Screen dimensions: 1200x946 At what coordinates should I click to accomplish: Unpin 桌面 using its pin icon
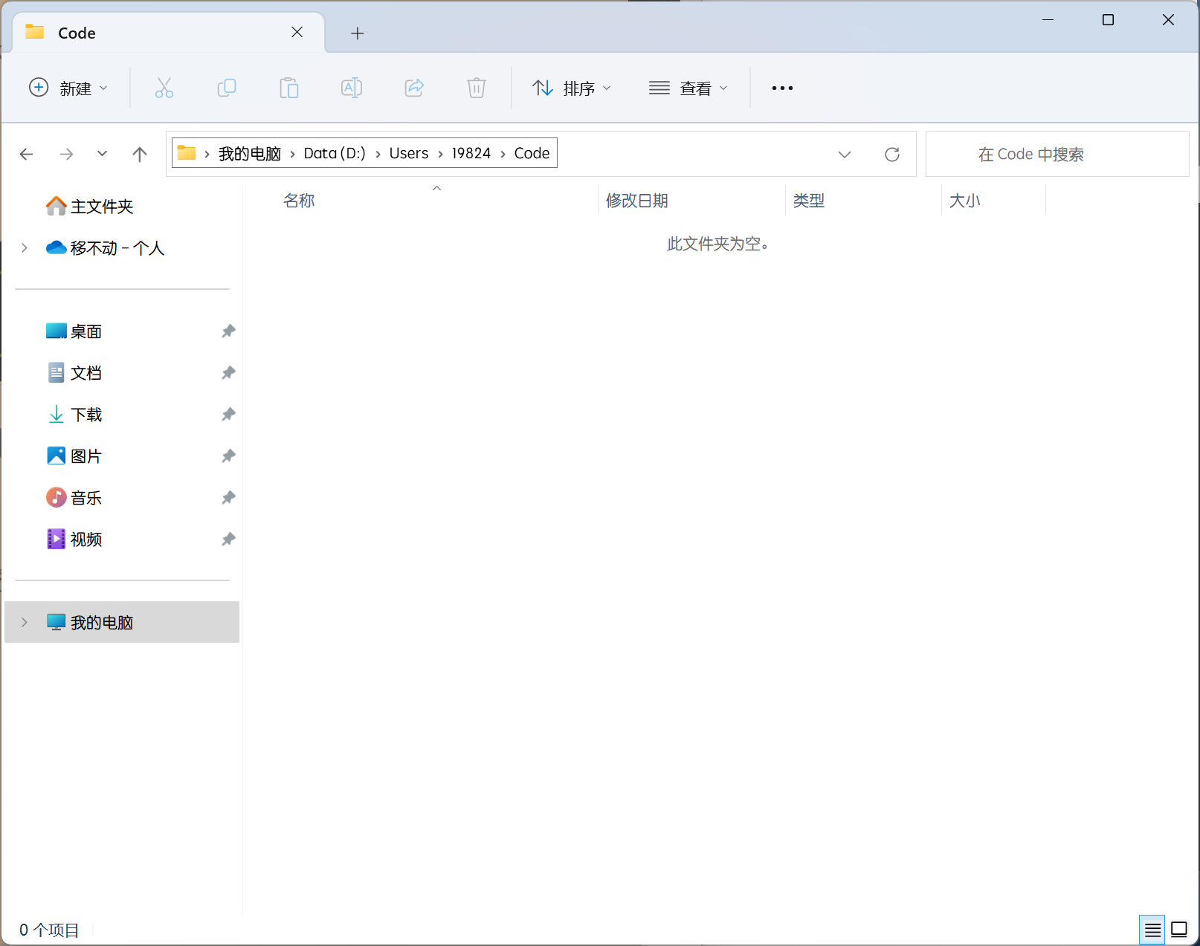point(228,331)
